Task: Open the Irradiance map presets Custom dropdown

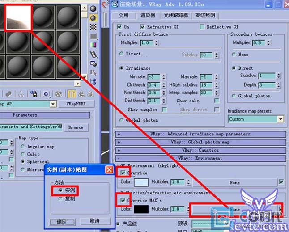Action: (280, 119)
